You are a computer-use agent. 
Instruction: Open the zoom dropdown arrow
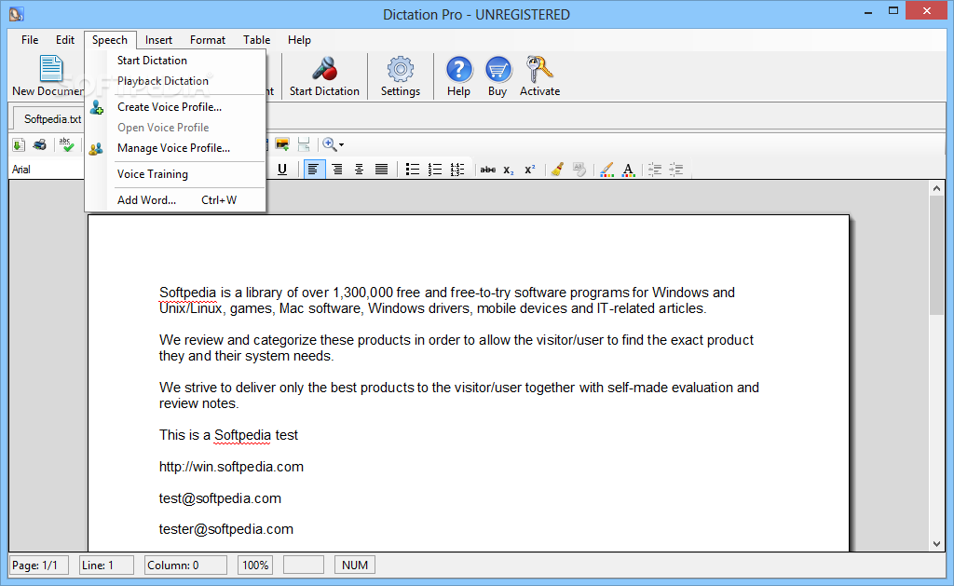[341, 144]
